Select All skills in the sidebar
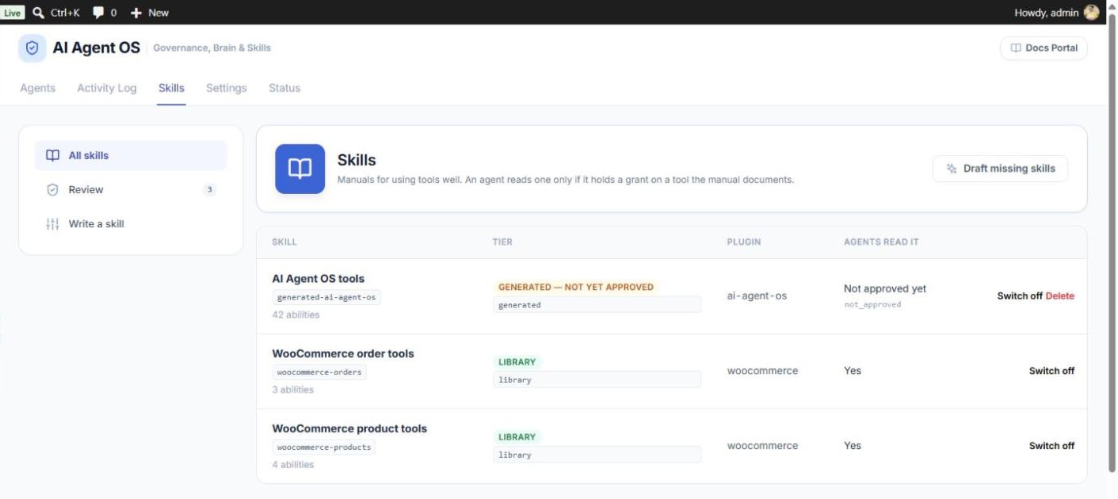This screenshot has height=499, width=1118. click(x=131, y=155)
